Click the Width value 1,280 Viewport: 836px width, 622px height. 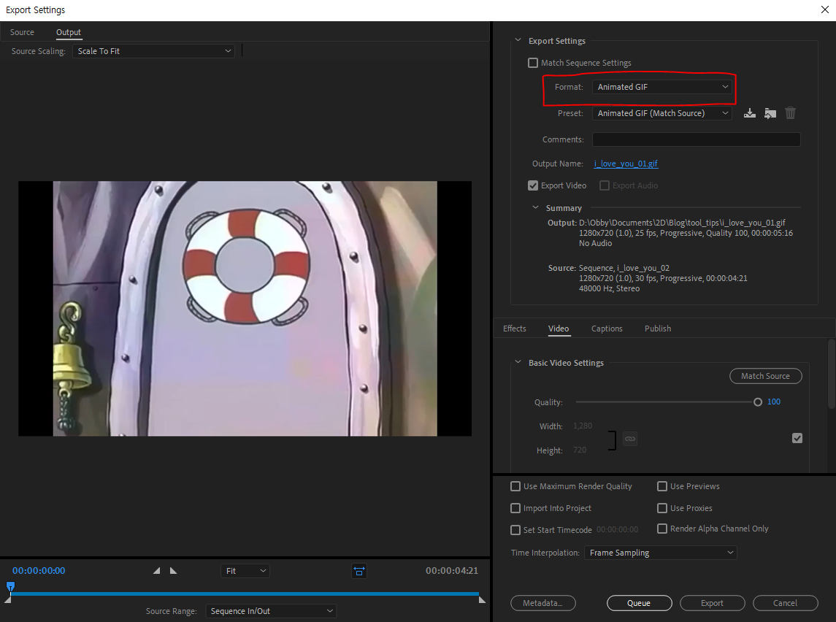click(583, 426)
